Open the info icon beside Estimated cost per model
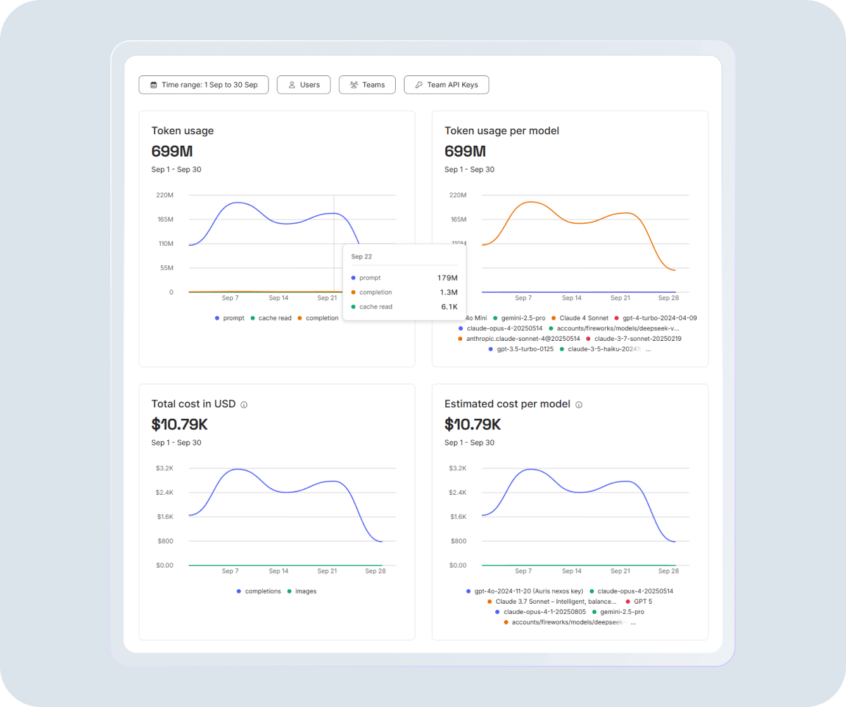 point(579,404)
